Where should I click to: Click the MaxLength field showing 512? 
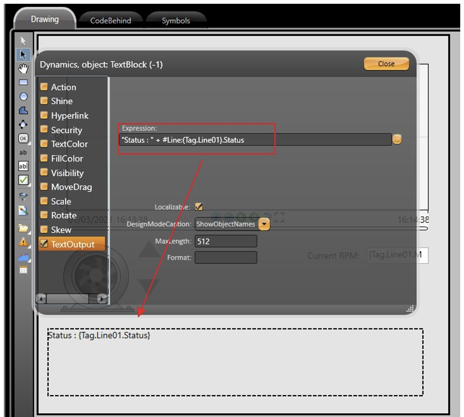(226, 241)
